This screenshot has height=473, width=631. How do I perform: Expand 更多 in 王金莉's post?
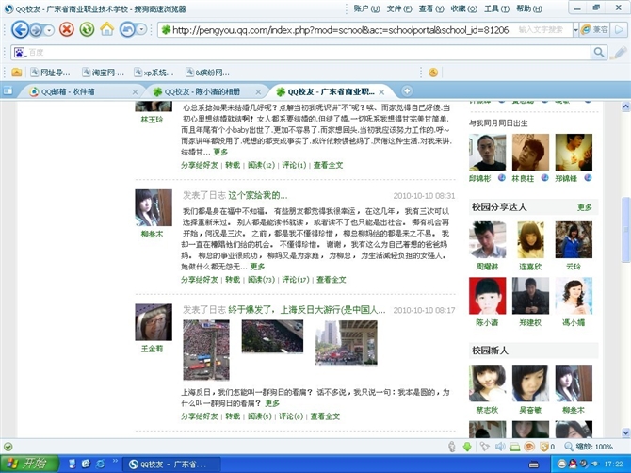272,403
